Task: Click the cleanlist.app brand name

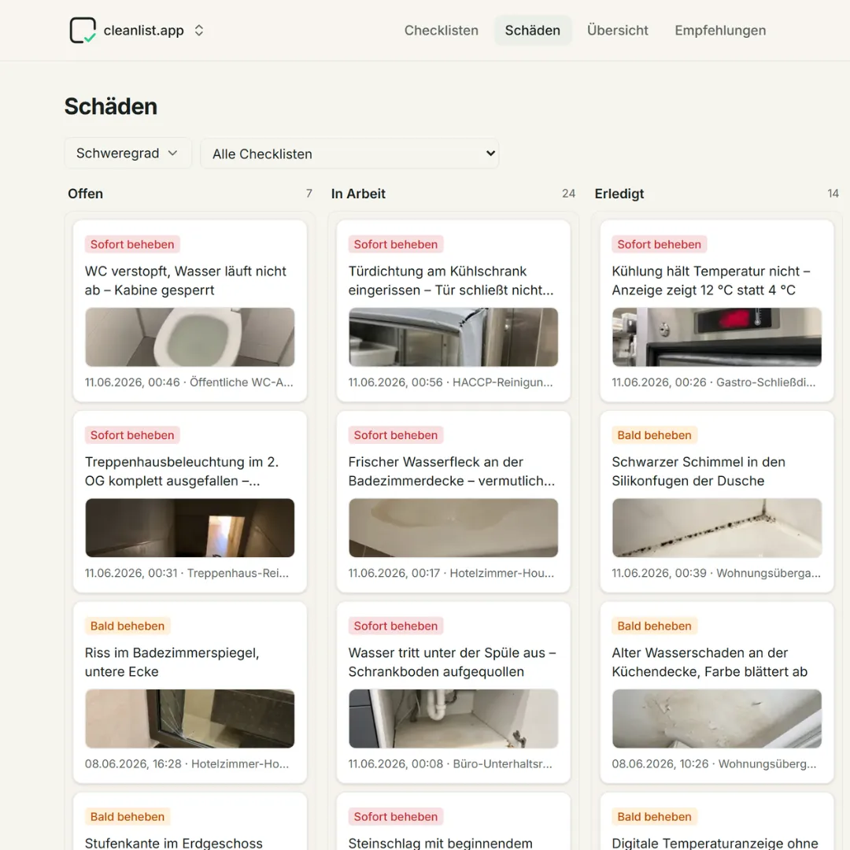Action: click(144, 31)
